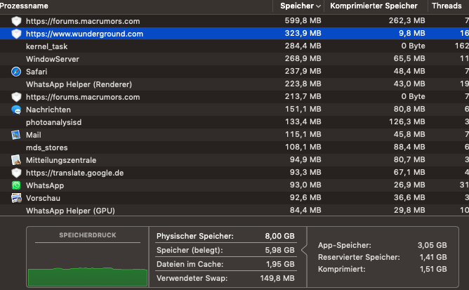
Task: Click the Vorschau app icon
Action: (16, 198)
